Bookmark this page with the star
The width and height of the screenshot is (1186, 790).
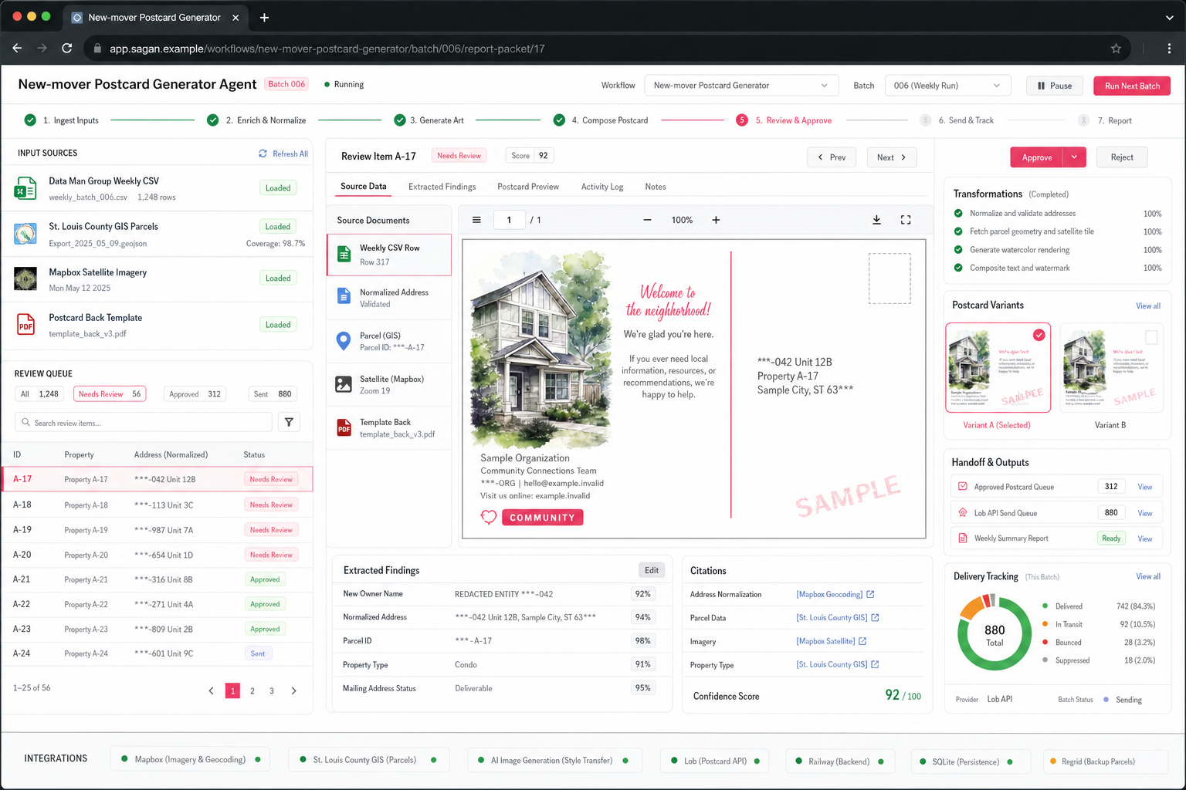coord(1116,49)
